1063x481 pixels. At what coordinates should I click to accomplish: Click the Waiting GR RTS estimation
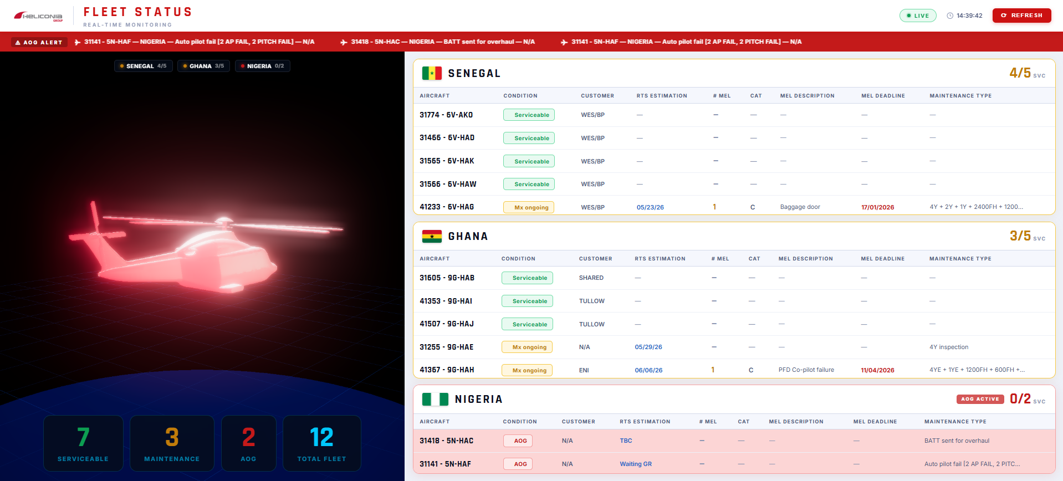(636, 464)
